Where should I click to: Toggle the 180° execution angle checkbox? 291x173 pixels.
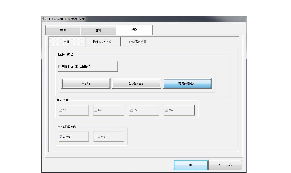click(x=131, y=110)
